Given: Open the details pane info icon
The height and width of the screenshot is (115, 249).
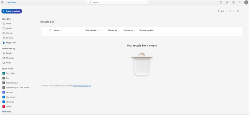Looking at the screenshot, I should [x=238, y=11].
